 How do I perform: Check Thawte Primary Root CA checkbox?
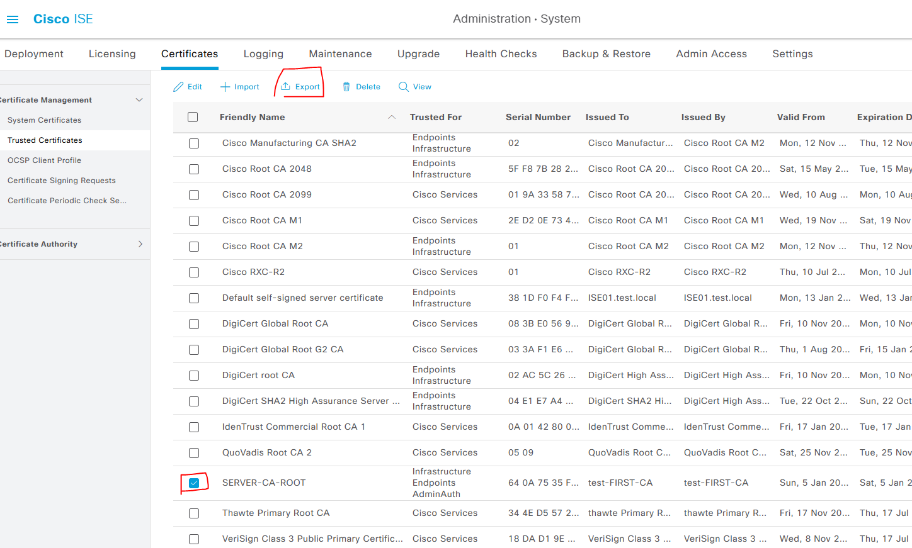pos(194,513)
